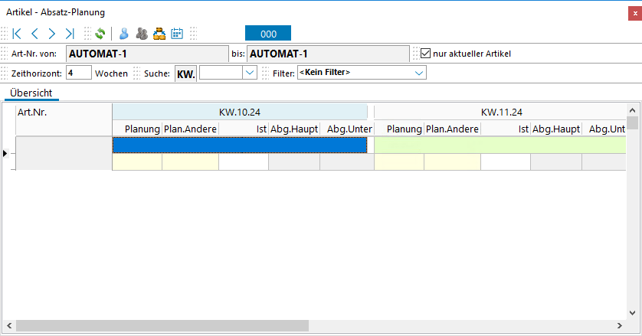Click the single blue user icon
Viewport: 642px width, 336px height.
point(123,34)
